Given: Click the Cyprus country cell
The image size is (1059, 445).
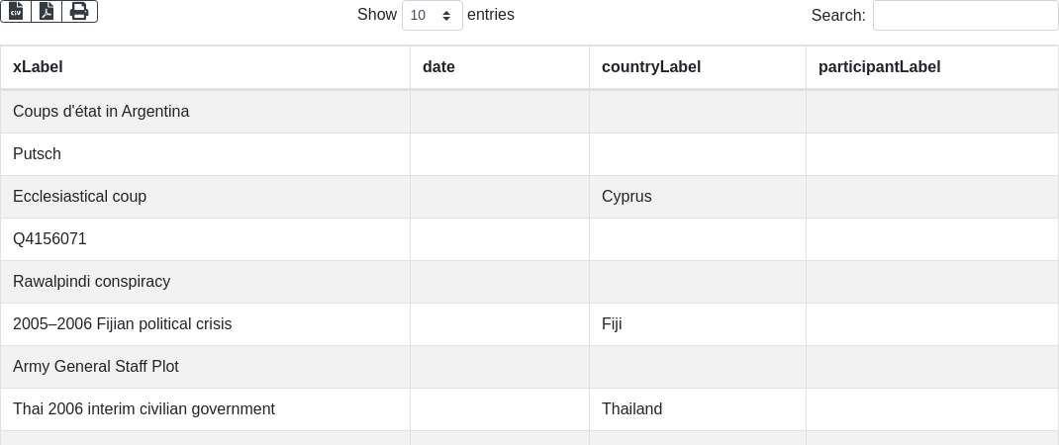Looking at the screenshot, I should pyautogui.click(x=698, y=197).
